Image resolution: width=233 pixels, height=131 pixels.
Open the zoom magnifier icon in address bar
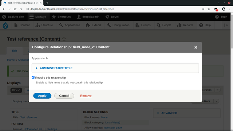[203, 9]
